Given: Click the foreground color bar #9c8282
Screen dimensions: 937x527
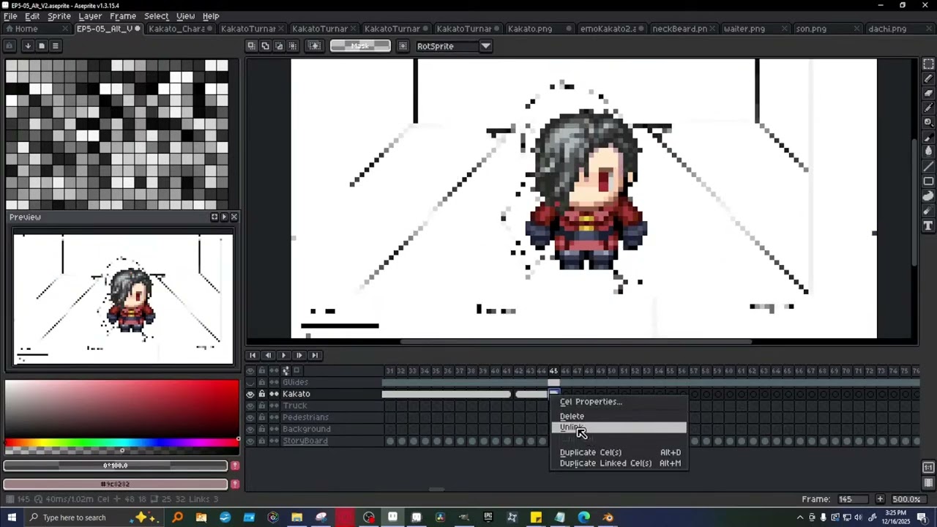Looking at the screenshot, I should (x=116, y=484).
